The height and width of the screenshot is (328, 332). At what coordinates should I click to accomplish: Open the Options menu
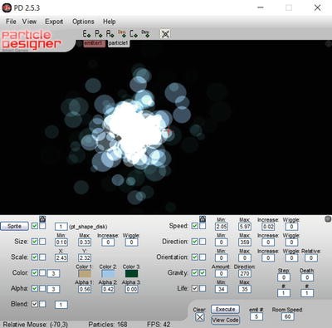(83, 22)
